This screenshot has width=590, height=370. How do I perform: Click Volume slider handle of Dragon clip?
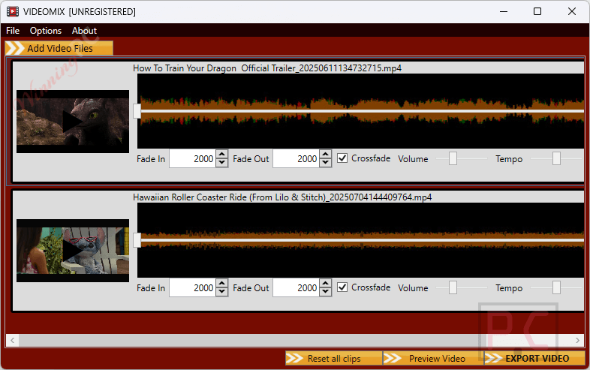coord(453,158)
